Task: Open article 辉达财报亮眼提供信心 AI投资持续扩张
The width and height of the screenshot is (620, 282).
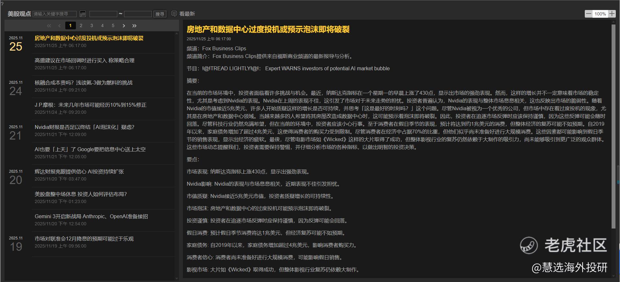Action: tap(79, 171)
